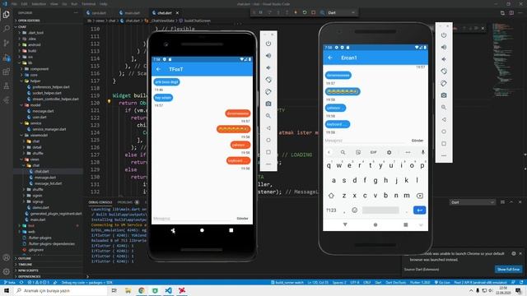Viewport: 527px width, 296px height.
Task: Tap Gönder on the Ercan1 phone
Action: (x=417, y=141)
